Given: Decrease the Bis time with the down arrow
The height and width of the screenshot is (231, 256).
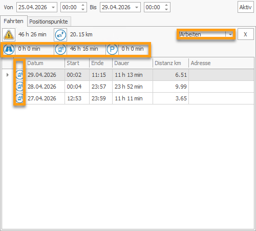Looking at the screenshot, I should [x=166, y=9].
